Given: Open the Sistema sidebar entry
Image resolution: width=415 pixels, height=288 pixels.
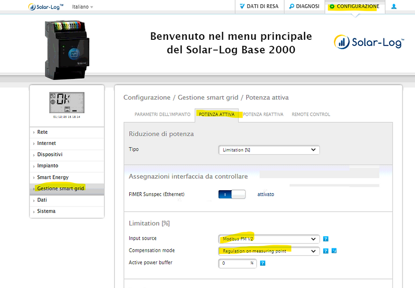Looking at the screenshot, I should (x=67, y=211).
